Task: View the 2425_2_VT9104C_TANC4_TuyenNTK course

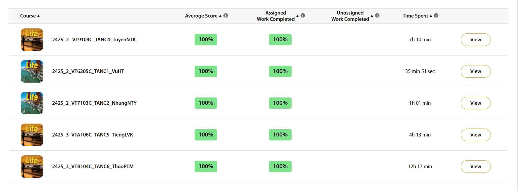Action: (x=476, y=40)
